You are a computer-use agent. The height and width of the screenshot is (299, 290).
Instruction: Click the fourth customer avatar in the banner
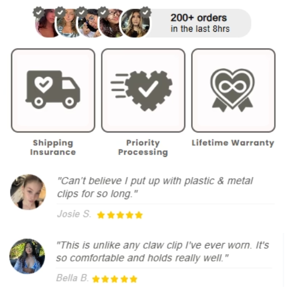click(x=111, y=23)
